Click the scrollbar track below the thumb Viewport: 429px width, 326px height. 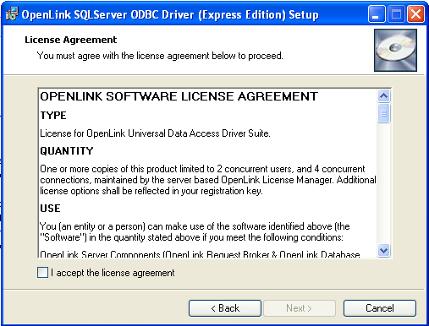383,183
